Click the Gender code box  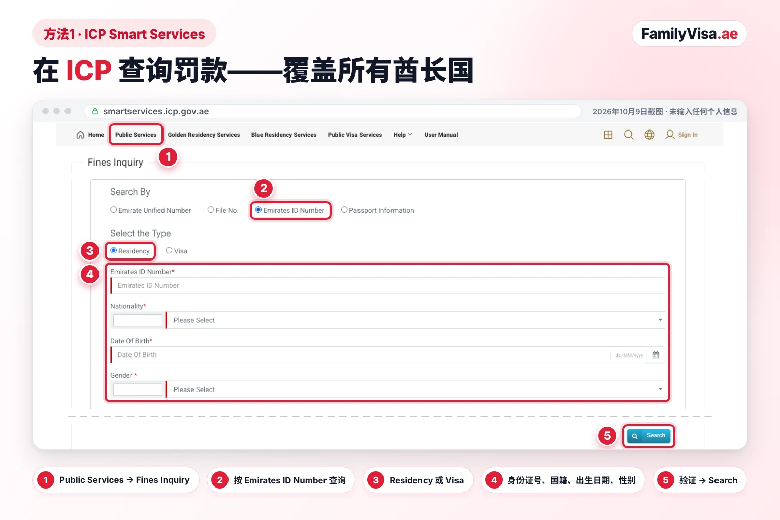(138, 389)
